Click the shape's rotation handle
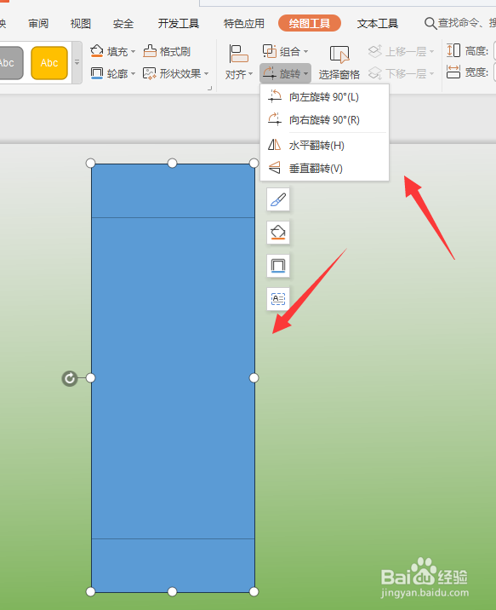 pyautogui.click(x=70, y=378)
